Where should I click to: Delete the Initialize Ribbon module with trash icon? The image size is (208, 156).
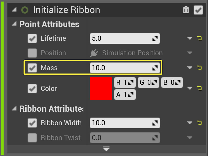click(x=186, y=10)
